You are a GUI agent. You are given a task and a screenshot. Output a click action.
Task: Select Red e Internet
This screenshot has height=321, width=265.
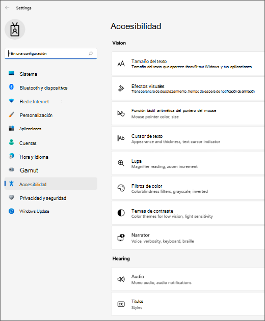[x=51, y=102]
